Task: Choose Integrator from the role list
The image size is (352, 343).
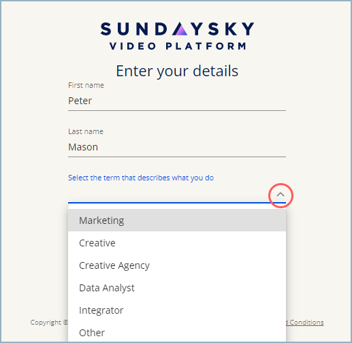Action: point(177,310)
